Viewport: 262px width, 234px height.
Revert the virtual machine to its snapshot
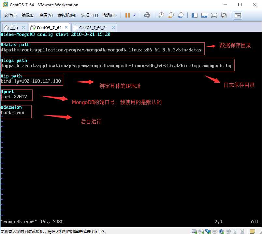[x=171, y=15]
